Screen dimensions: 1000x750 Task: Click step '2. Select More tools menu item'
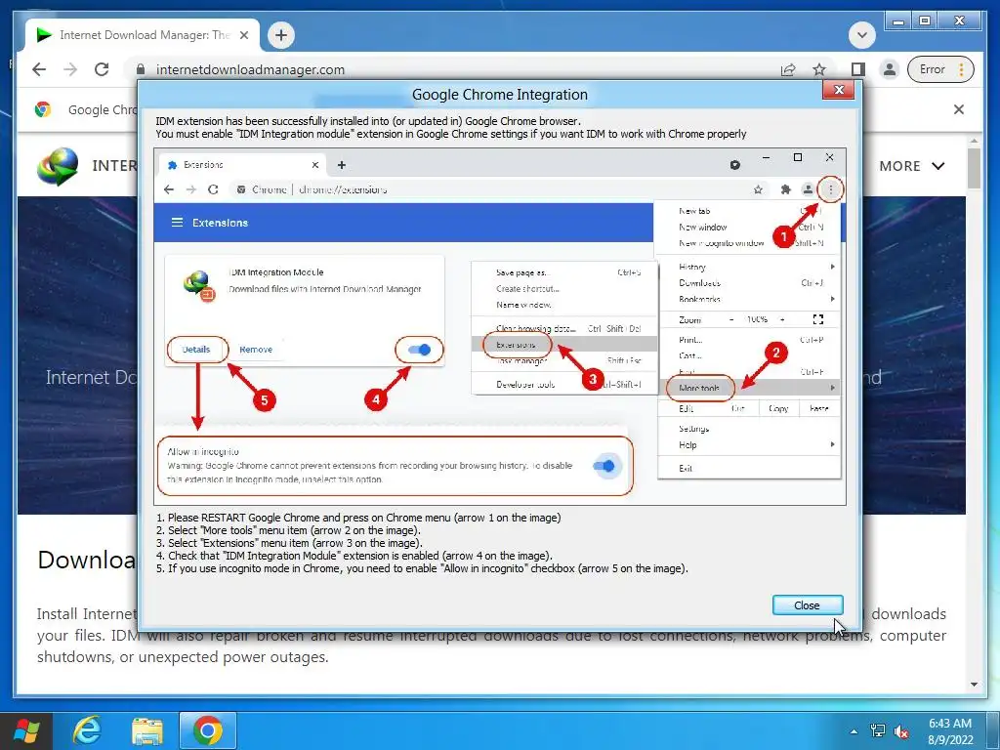(x=288, y=530)
